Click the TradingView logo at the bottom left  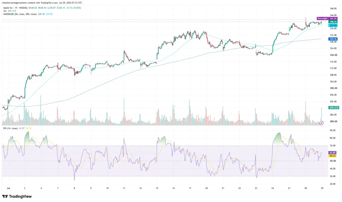[x=17, y=196]
